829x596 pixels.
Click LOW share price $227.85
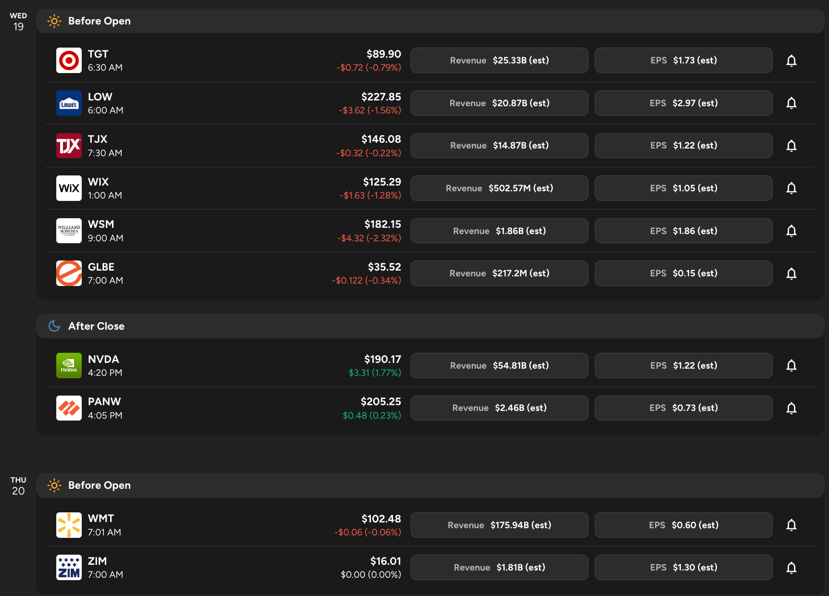pyautogui.click(x=381, y=97)
